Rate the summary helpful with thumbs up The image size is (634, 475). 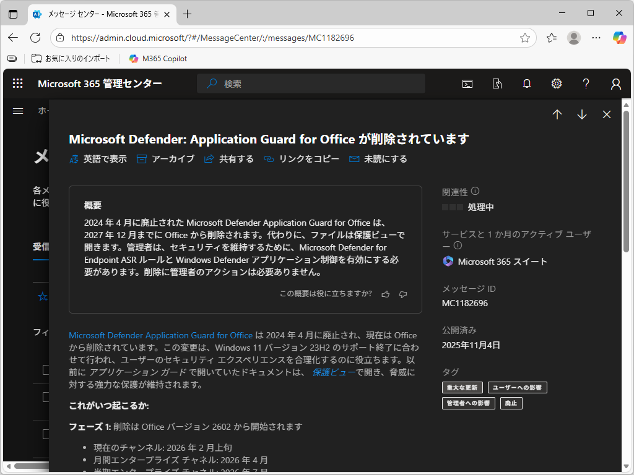pos(385,294)
